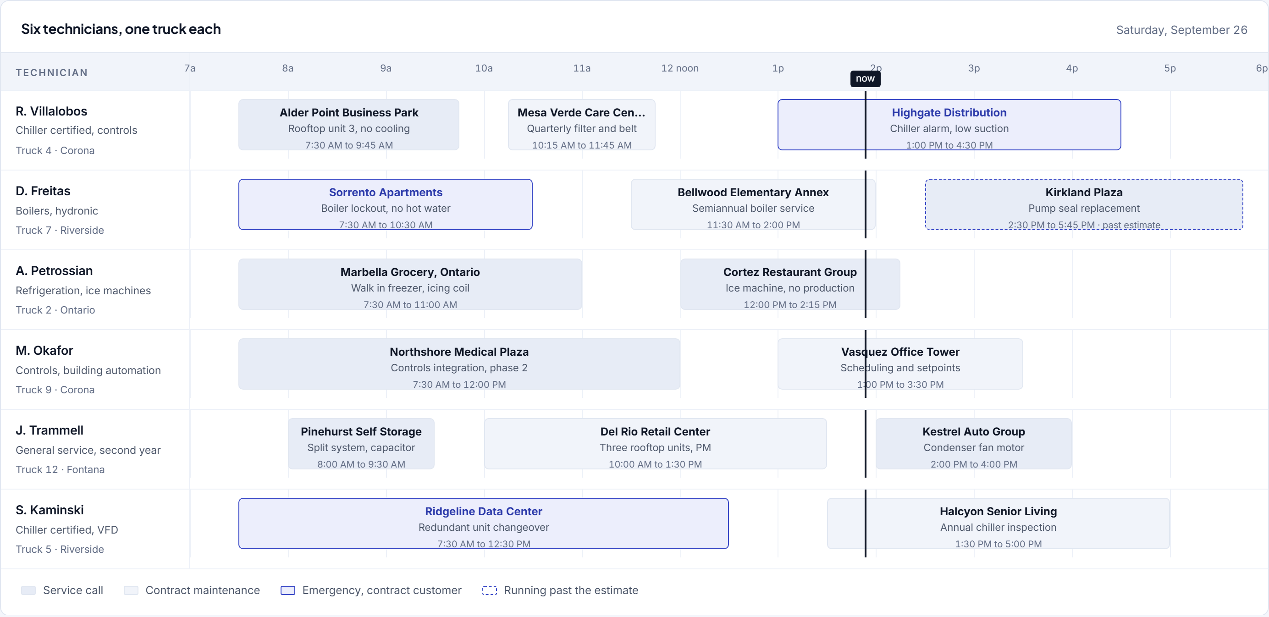This screenshot has width=1269, height=617.
Task: Select technician S. Kaminski
Action: point(50,510)
